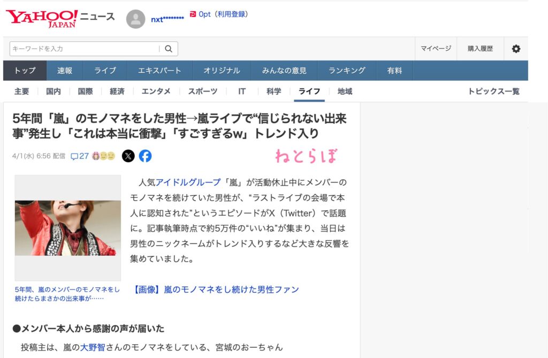Open the article thumbnail image

[x=68, y=228]
